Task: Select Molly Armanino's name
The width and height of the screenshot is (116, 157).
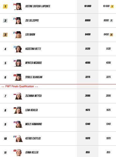Action: (x=34, y=124)
